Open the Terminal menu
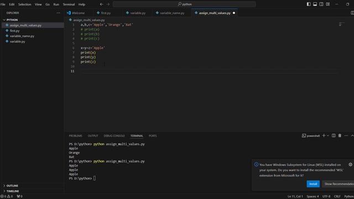The height and width of the screenshot is (199, 354). click(69, 4)
